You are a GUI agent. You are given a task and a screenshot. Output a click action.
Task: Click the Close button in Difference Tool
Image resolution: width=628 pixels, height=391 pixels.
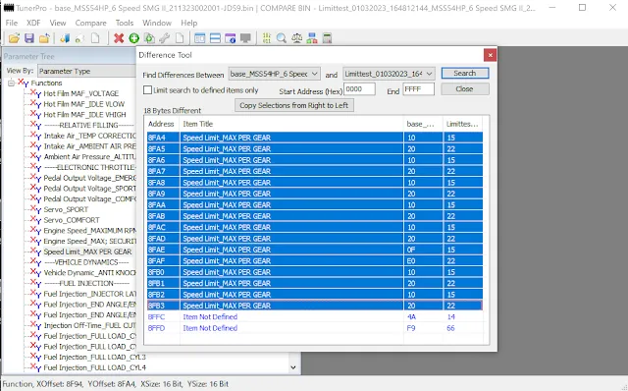[x=464, y=89]
